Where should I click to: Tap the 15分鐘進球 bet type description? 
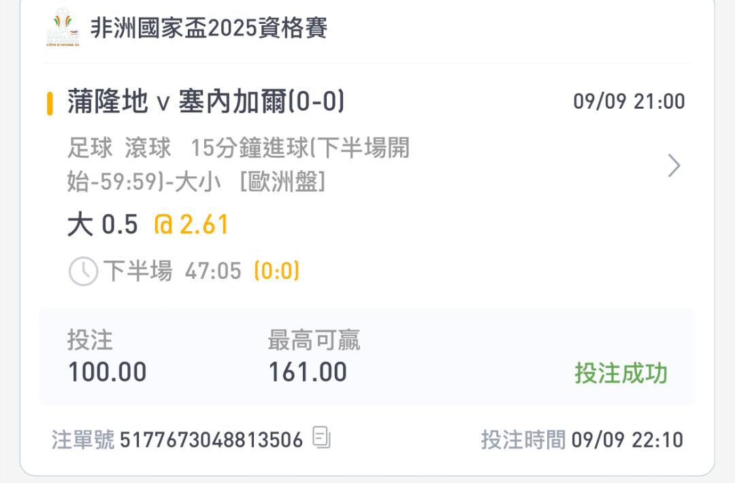[238, 165]
